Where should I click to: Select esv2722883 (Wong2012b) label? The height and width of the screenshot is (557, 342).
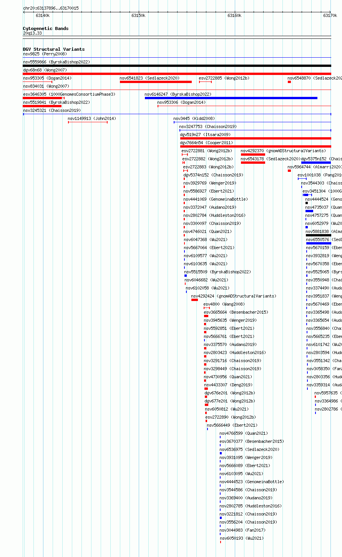coord(208,167)
